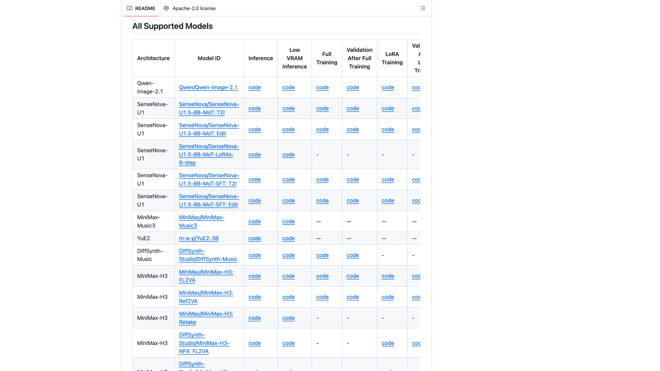Switch to the Apache-2.0 license tab
Viewport: 660px width, 371px height.
coord(189,8)
